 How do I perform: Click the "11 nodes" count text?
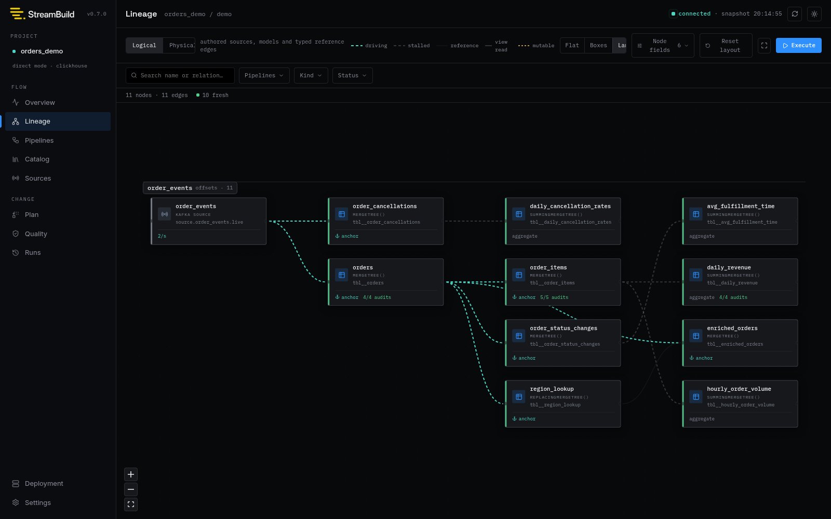139,95
